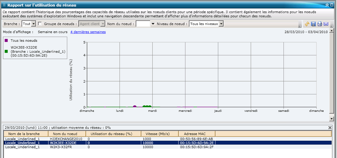This screenshot has width=337, height=158.
Task: Print the report using the printer icon
Action: coord(320,24)
